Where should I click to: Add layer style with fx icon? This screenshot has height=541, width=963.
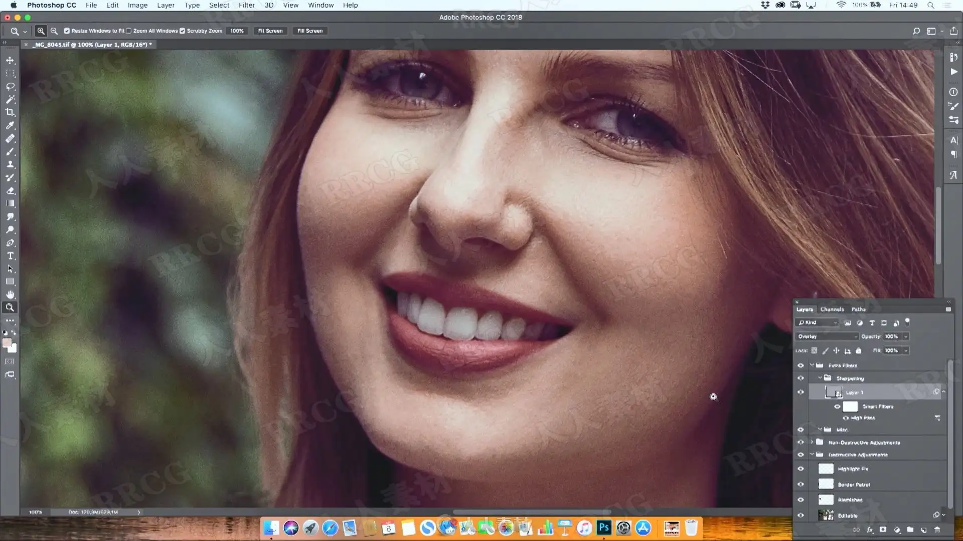[x=870, y=529]
